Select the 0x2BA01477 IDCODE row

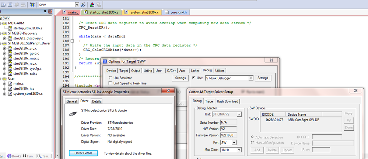click(x=301, y=120)
